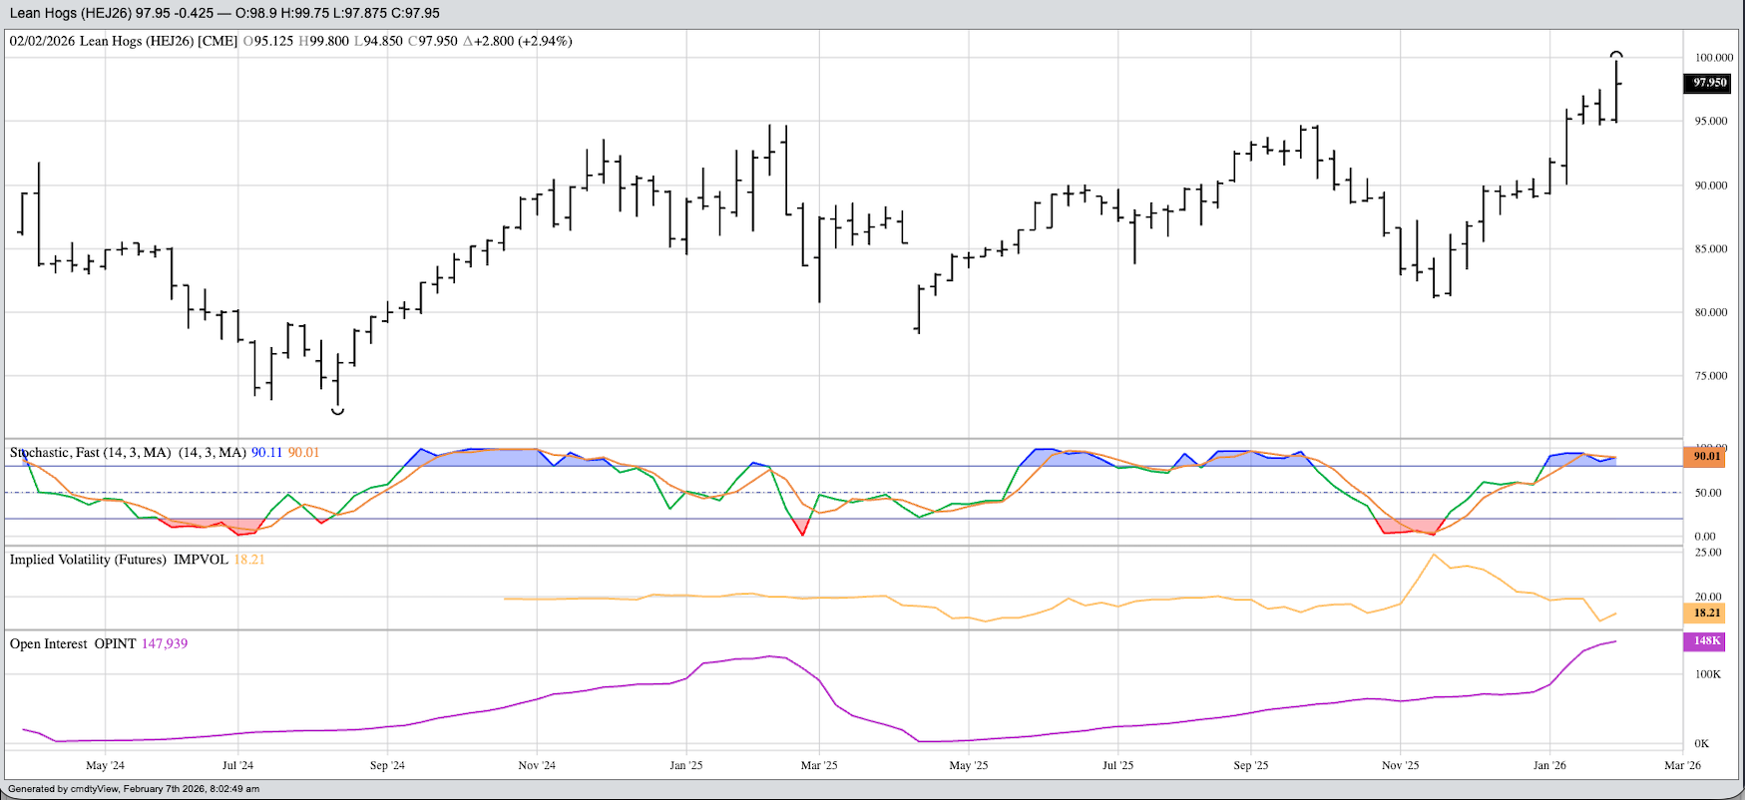Click the May '25 date on time axis

coord(968,765)
